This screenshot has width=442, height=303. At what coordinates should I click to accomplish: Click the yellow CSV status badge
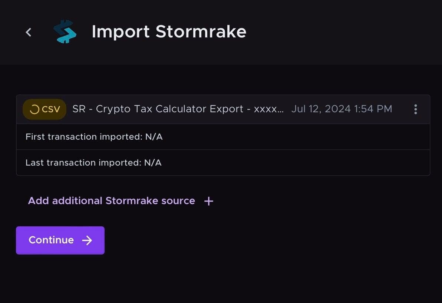(44, 109)
